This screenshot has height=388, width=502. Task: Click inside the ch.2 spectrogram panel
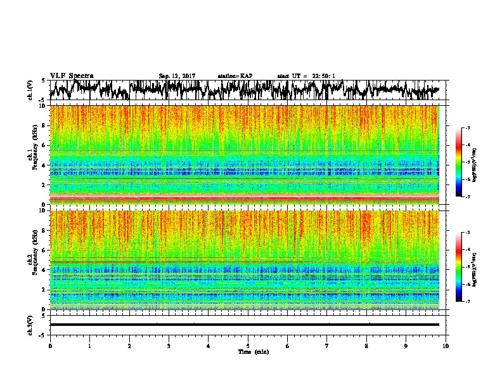(x=244, y=260)
